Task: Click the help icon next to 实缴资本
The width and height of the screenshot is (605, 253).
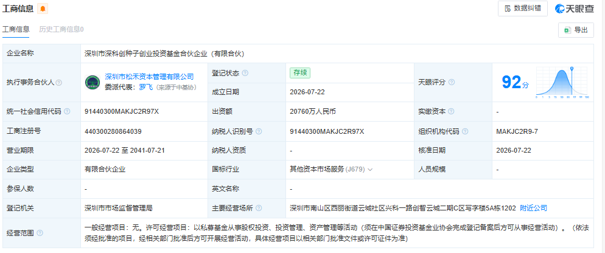Action: [451, 111]
